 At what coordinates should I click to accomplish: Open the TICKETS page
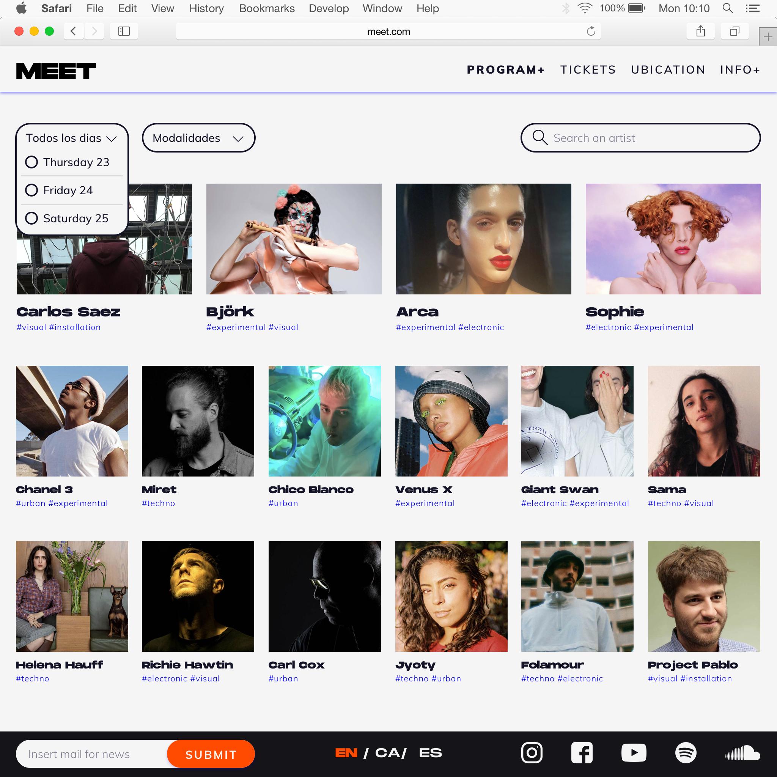[x=588, y=69]
